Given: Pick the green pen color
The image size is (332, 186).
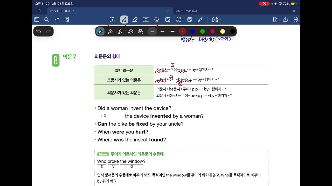Looking at the screenshot, I should click(203, 32).
